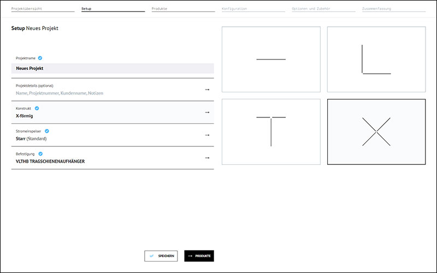Click the blue checkmark next to Projektname
Viewport: 437px width, 273px height.
tap(40, 58)
